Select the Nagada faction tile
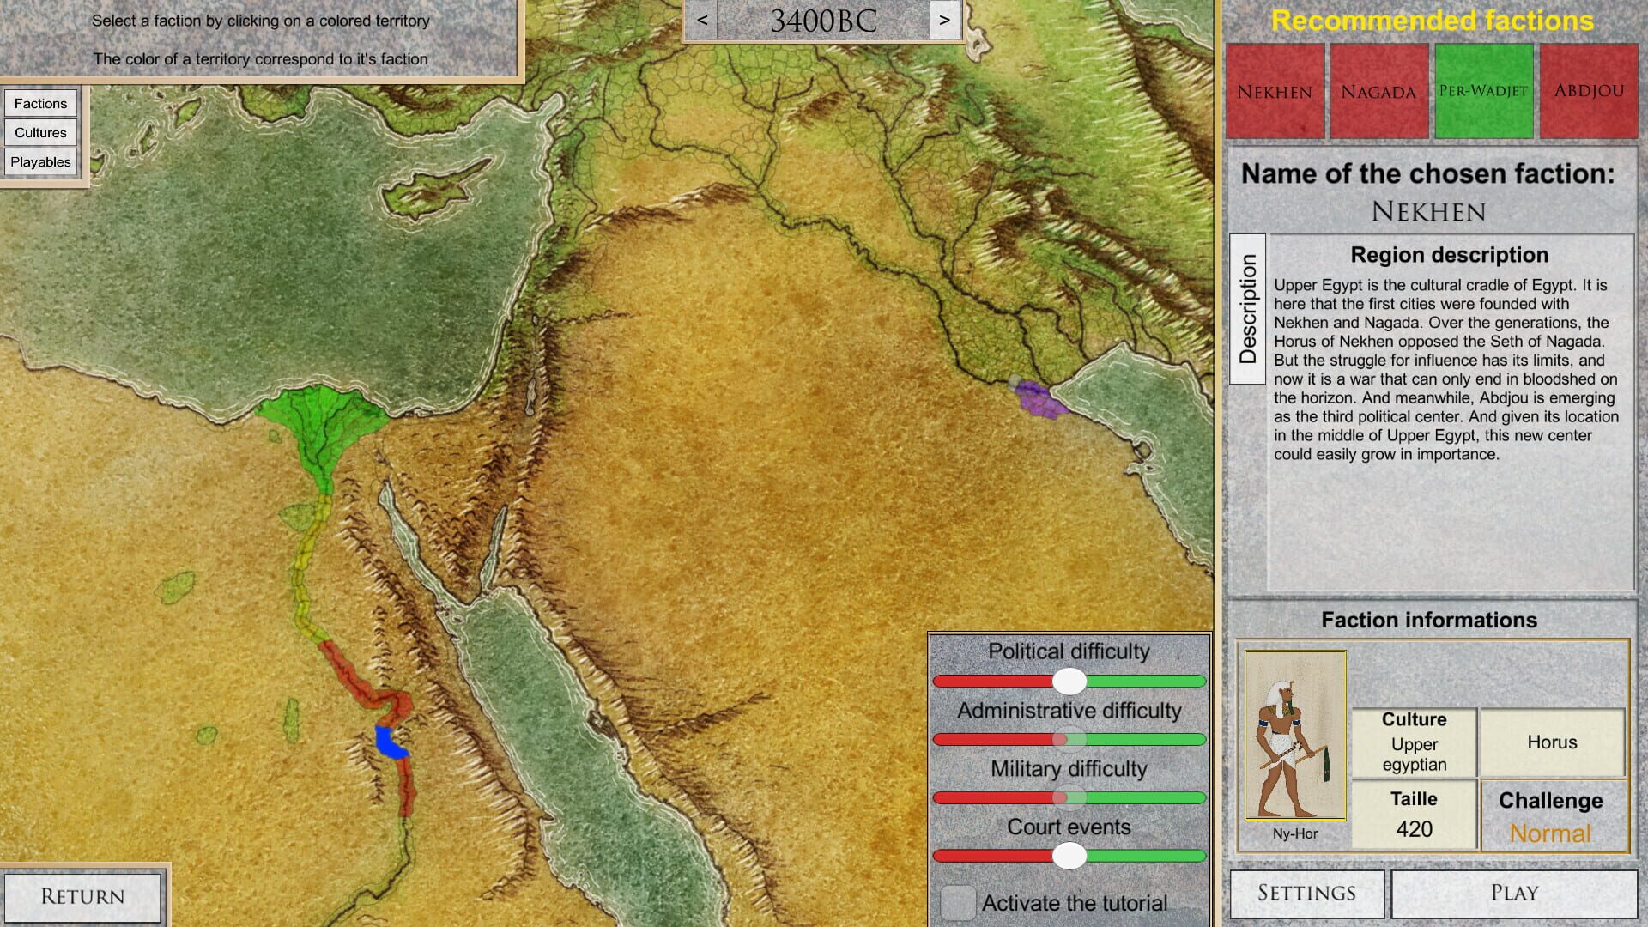The image size is (1648, 927). pos(1378,90)
